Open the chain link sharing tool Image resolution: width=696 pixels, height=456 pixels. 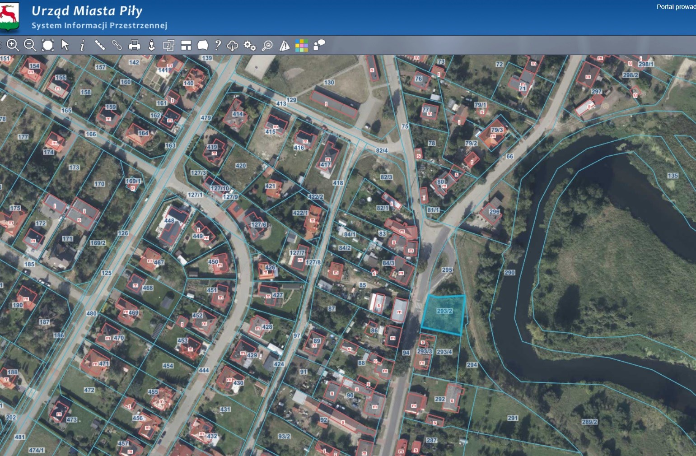(117, 45)
